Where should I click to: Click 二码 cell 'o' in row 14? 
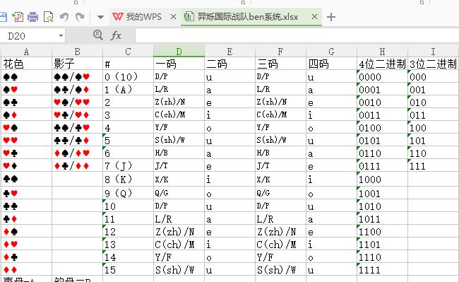click(x=229, y=257)
